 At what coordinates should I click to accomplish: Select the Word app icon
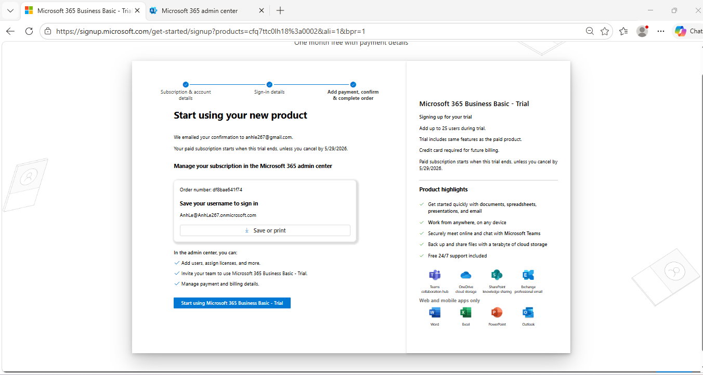pos(435,313)
